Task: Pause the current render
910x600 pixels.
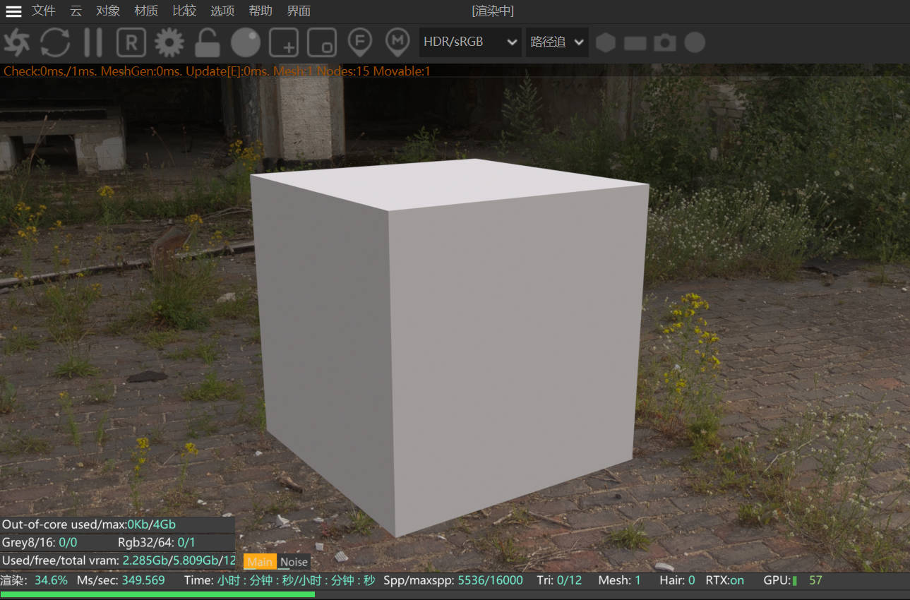Action: pos(92,42)
